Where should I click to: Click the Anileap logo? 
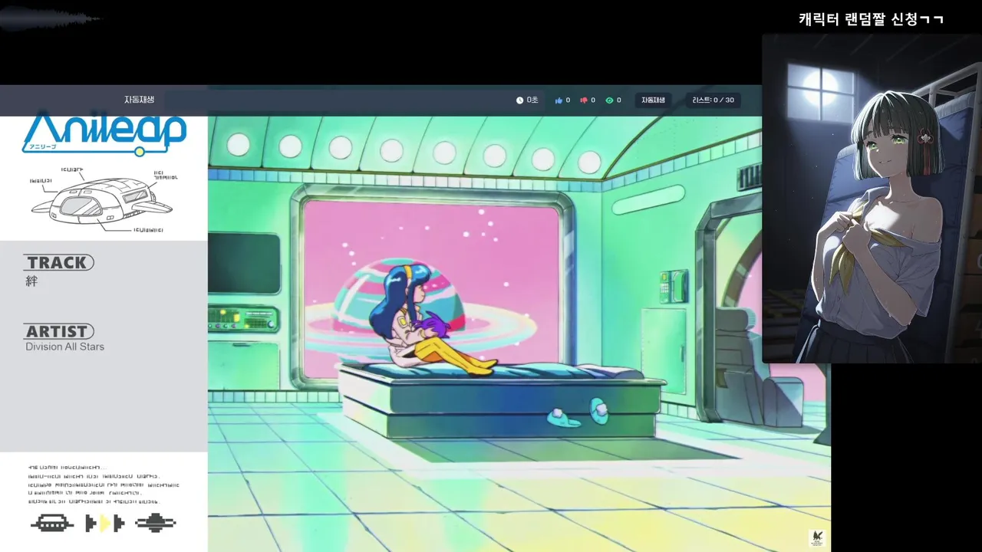104,132
